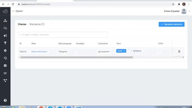
Task: Click the Телефон column header
Action: 80,43
